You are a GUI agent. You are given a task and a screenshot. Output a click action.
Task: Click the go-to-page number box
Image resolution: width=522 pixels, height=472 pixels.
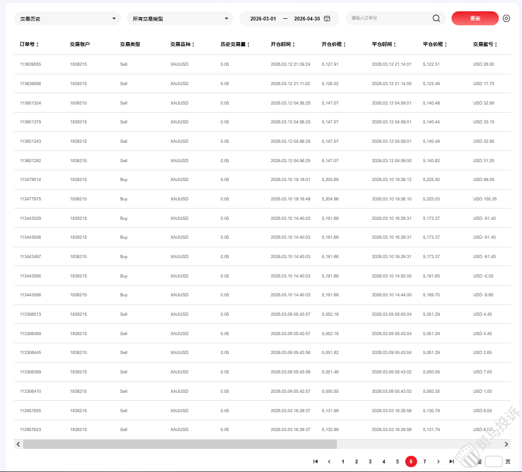(493, 461)
